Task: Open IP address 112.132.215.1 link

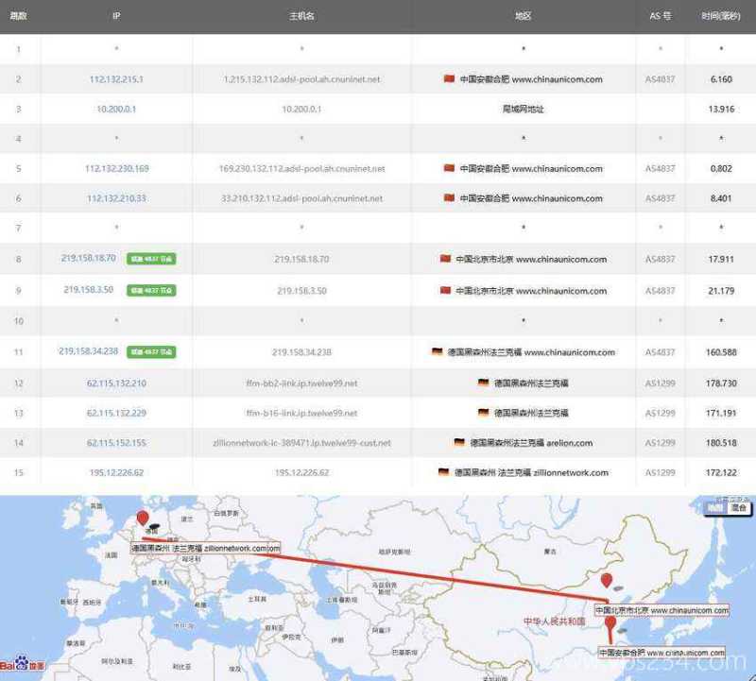Action: (x=116, y=79)
